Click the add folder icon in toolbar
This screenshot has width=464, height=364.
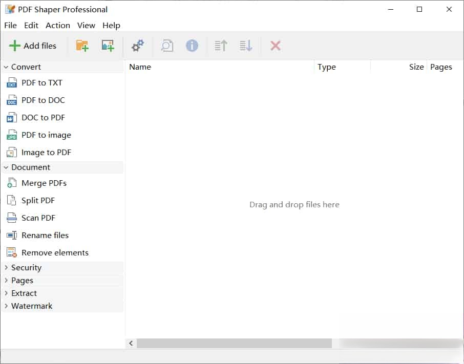point(82,46)
